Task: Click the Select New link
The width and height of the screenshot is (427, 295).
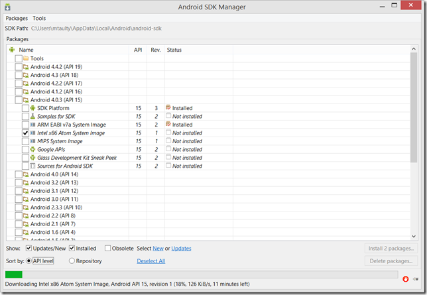Action: click(158, 249)
